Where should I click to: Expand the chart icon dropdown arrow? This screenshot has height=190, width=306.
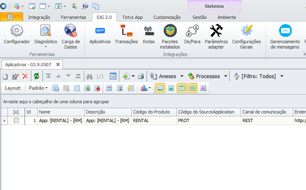(x=149, y=88)
